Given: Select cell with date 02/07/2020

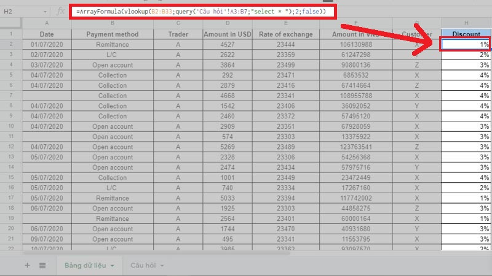Looking at the screenshot, I should coord(47,55).
